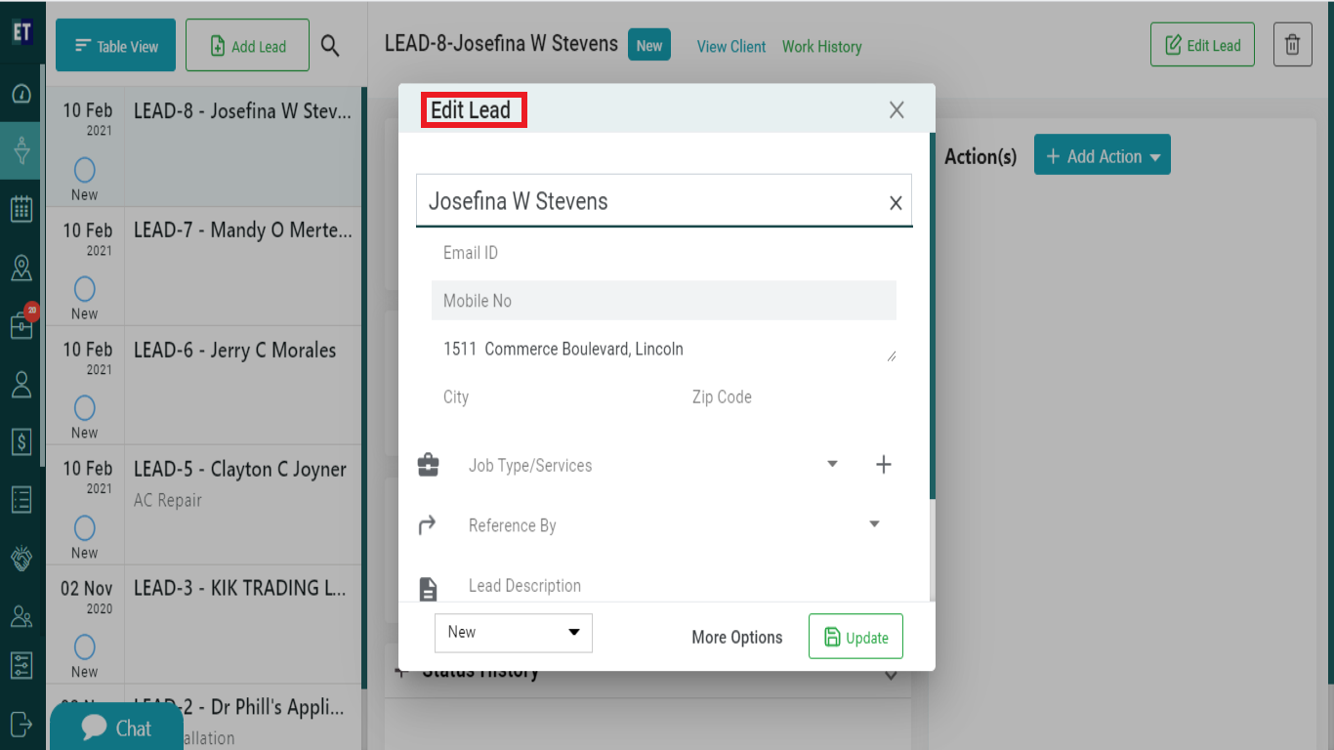Open the team users icon in sidebar

point(21,616)
